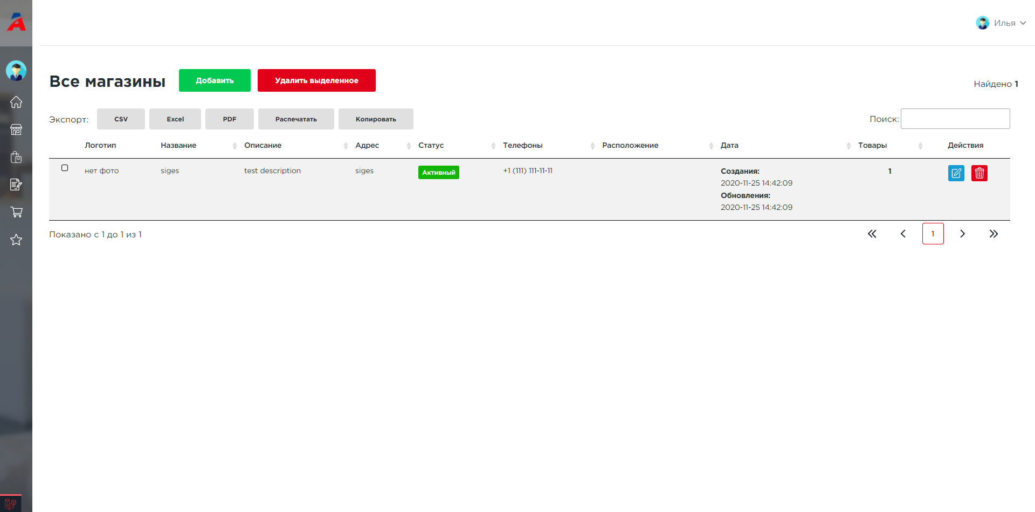Click the Товары count 1 cell

(x=889, y=171)
